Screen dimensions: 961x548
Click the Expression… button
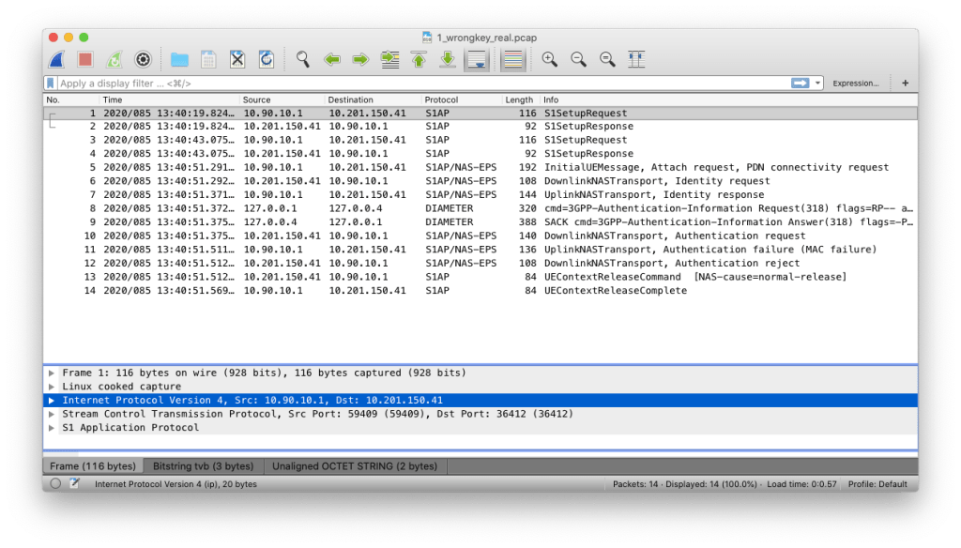(855, 84)
